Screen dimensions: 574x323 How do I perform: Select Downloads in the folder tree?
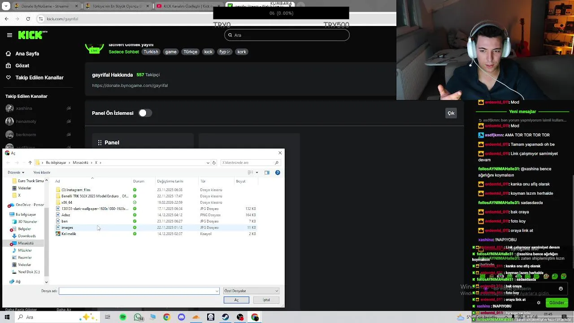click(26, 236)
